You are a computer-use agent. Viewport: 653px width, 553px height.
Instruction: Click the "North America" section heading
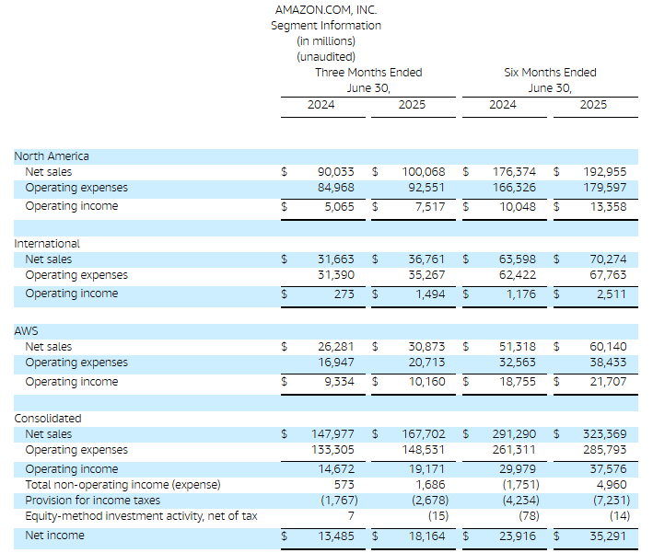click(52, 156)
